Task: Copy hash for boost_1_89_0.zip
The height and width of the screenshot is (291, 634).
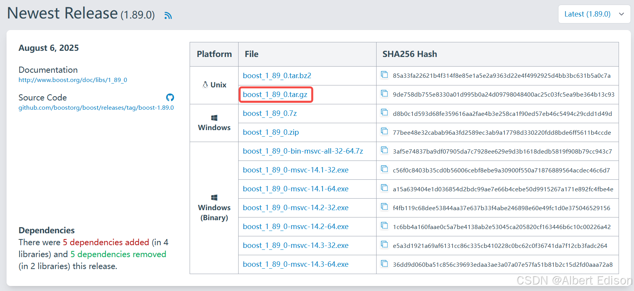Action: [x=384, y=131]
